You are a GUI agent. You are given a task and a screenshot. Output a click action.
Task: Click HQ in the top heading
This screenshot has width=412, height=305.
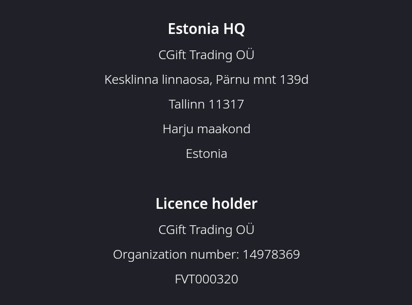[234, 29]
